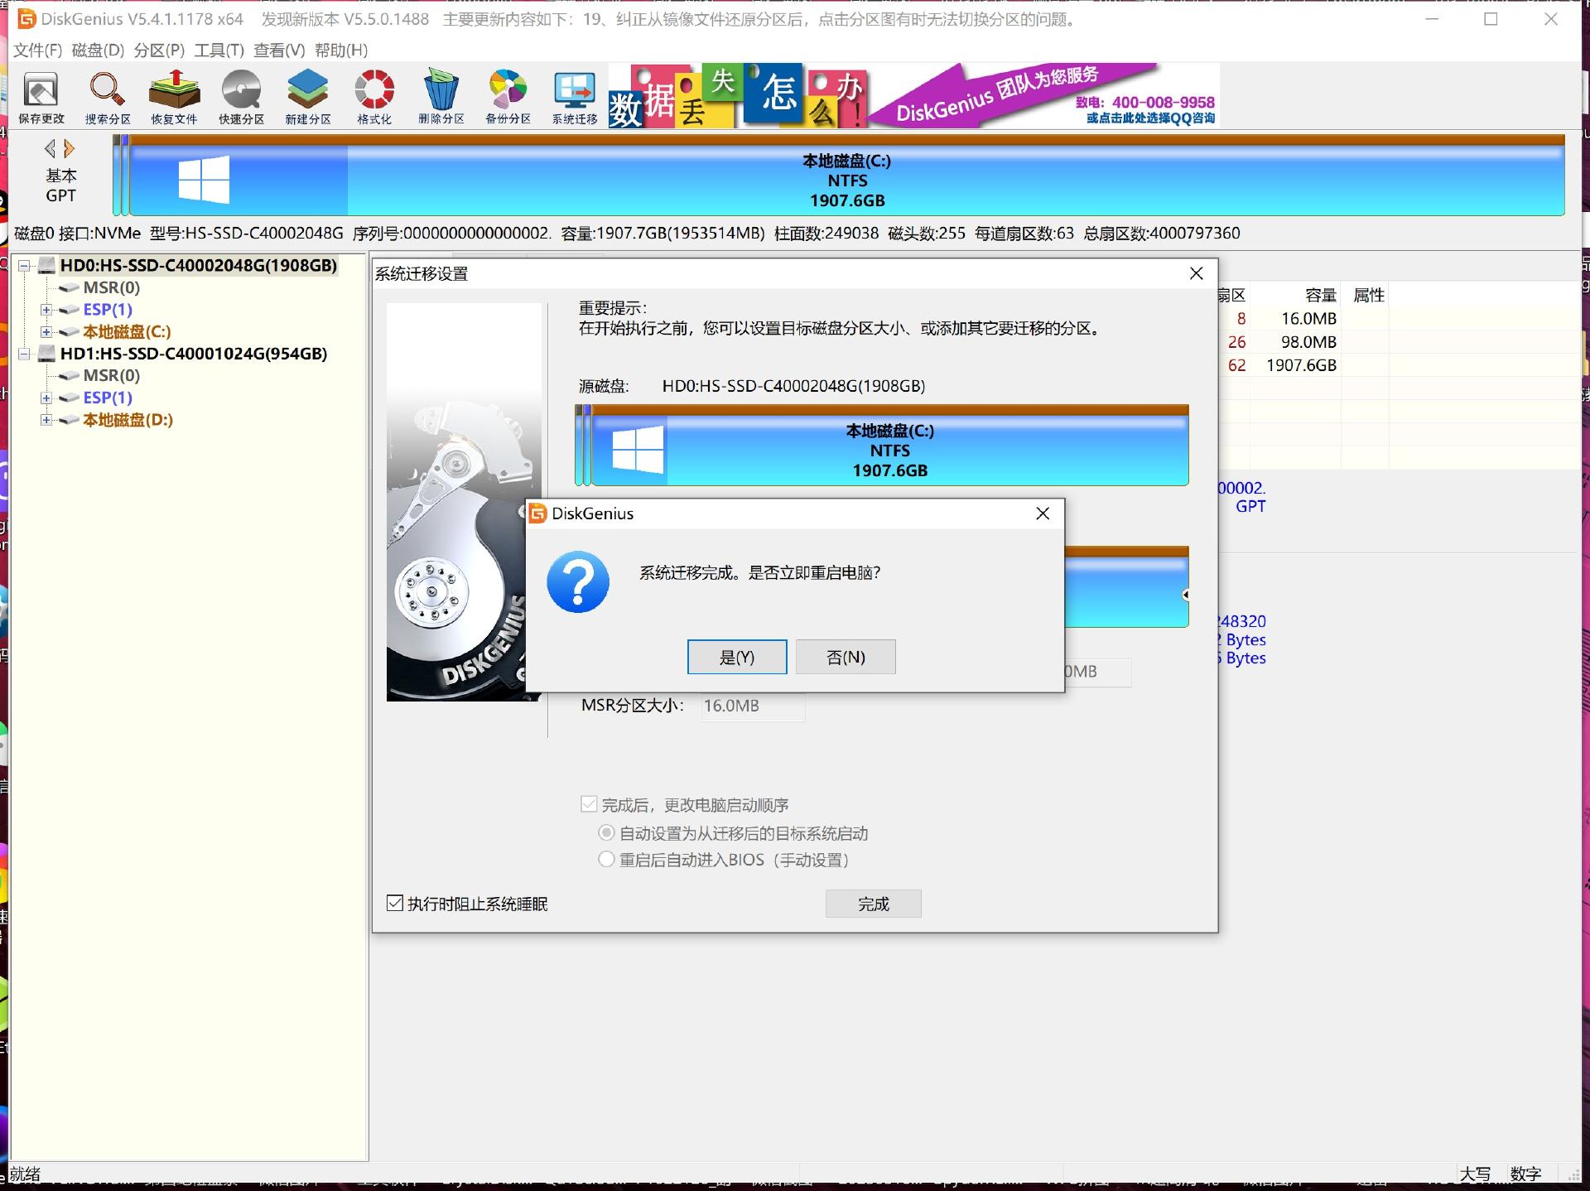1590x1191 pixels.
Task: Click the 否(N) button in the dialog
Action: 845,657
